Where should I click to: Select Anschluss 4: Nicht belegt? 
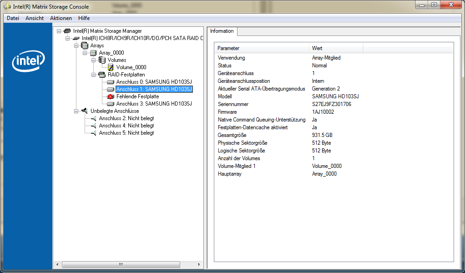(126, 126)
